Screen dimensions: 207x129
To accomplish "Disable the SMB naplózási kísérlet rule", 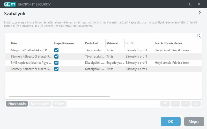I will coord(56,63).
